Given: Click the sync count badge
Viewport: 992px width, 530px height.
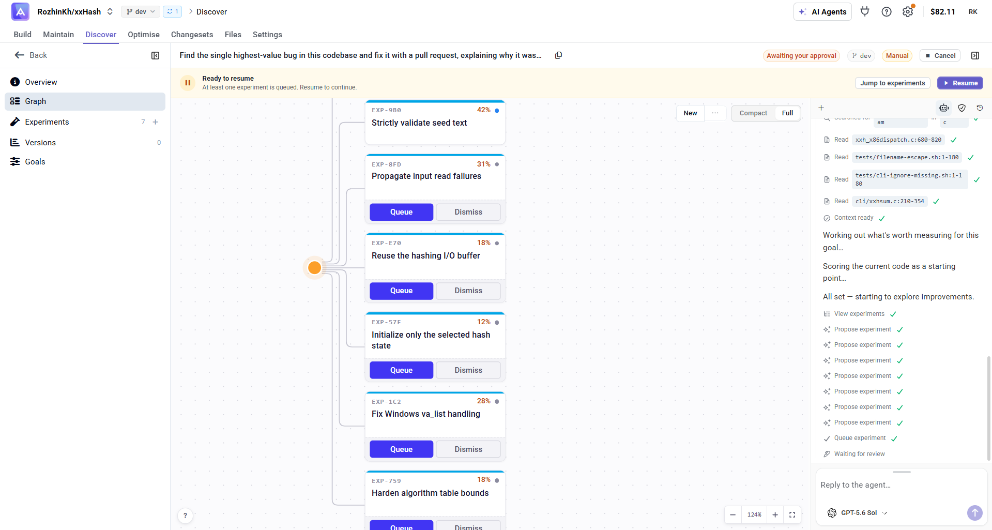Looking at the screenshot, I should (172, 11).
